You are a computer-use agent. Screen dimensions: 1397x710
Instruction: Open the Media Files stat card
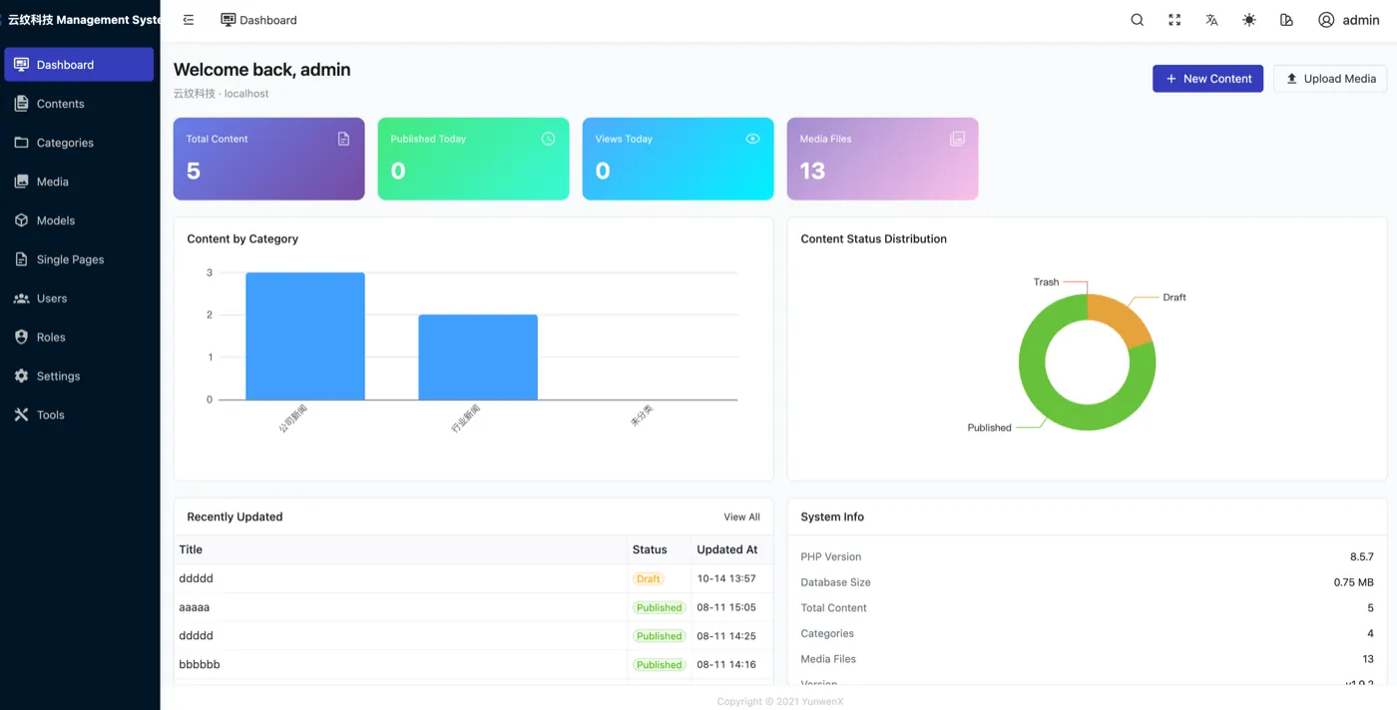(883, 159)
